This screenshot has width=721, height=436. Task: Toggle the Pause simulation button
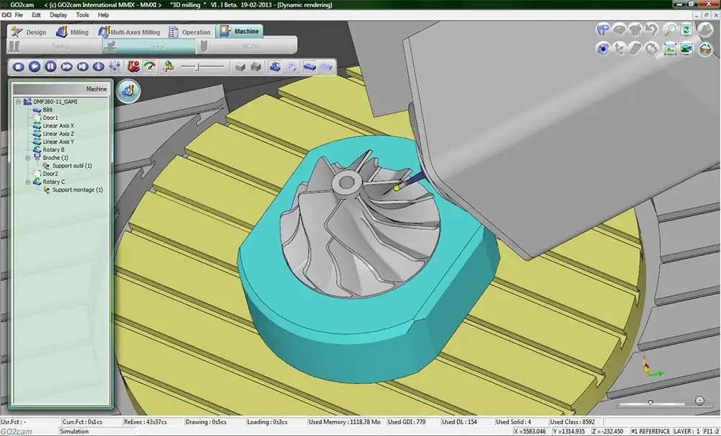click(x=50, y=66)
